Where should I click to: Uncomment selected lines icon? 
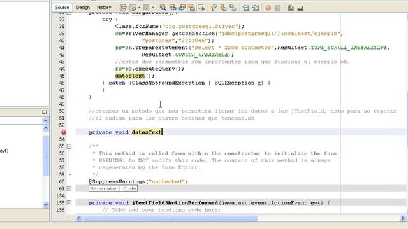pos(300,8)
